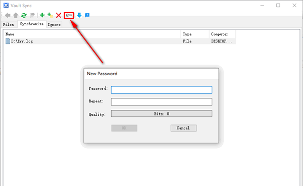Click the red X delete icon
Screen dimensions: 303x186
[x=59, y=15]
